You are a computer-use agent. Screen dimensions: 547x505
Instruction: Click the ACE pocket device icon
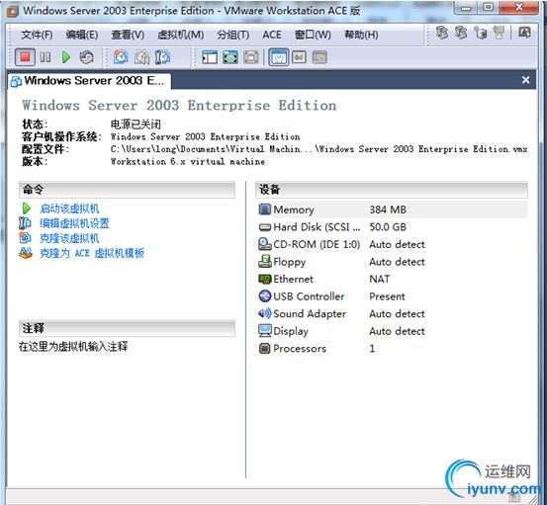[499, 33]
